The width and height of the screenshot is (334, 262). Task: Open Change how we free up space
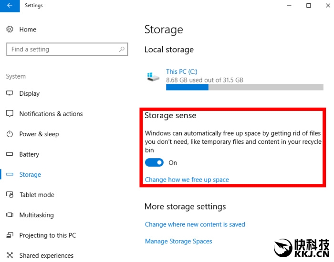pos(187,180)
